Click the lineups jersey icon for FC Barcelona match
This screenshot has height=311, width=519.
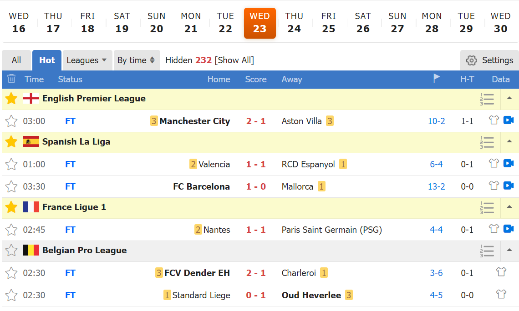point(494,186)
